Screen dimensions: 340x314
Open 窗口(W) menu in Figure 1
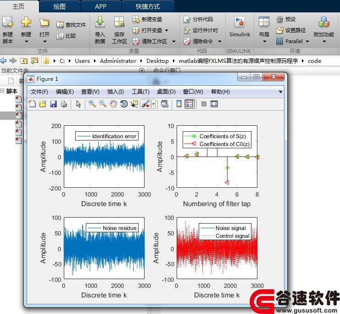(x=193, y=92)
